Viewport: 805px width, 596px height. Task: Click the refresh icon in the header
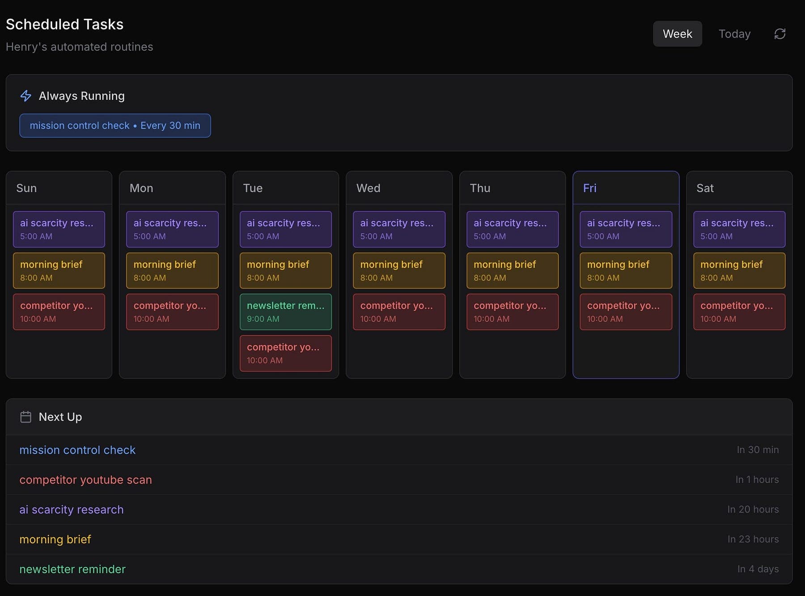pos(780,34)
